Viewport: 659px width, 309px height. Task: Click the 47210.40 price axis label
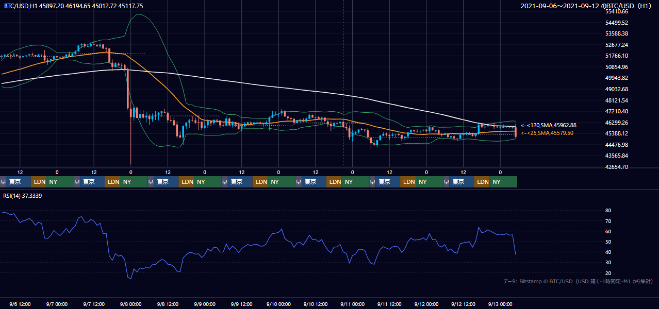coord(617,111)
